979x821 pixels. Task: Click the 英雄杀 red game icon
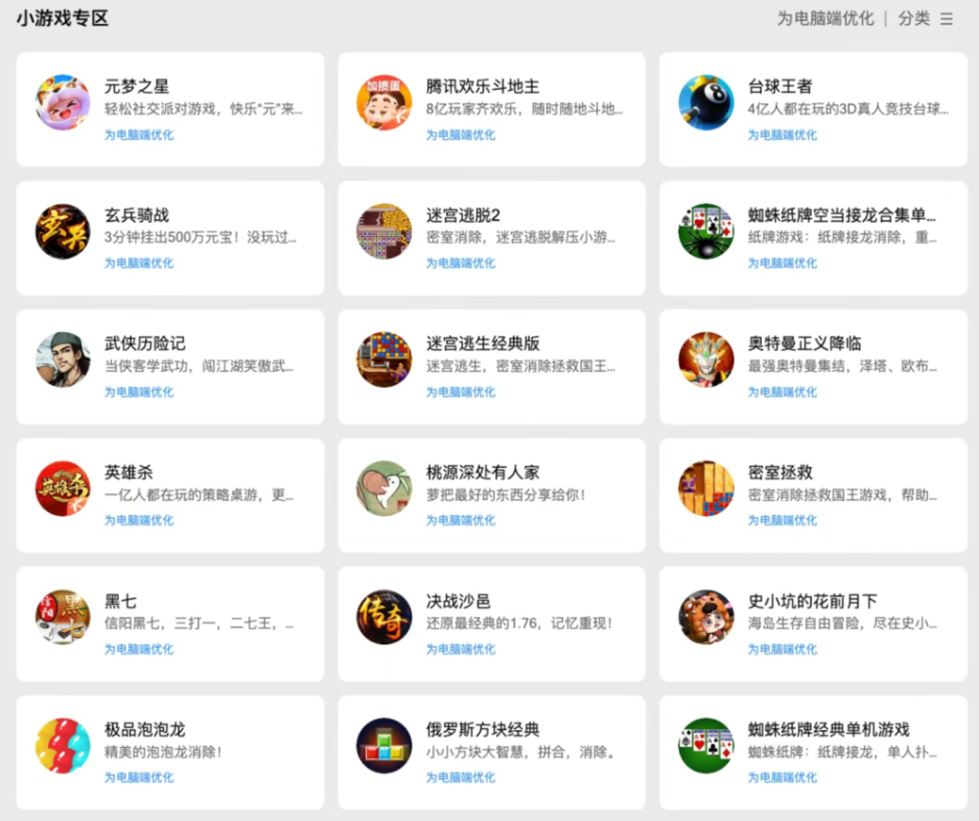pyautogui.click(x=63, y=489)
